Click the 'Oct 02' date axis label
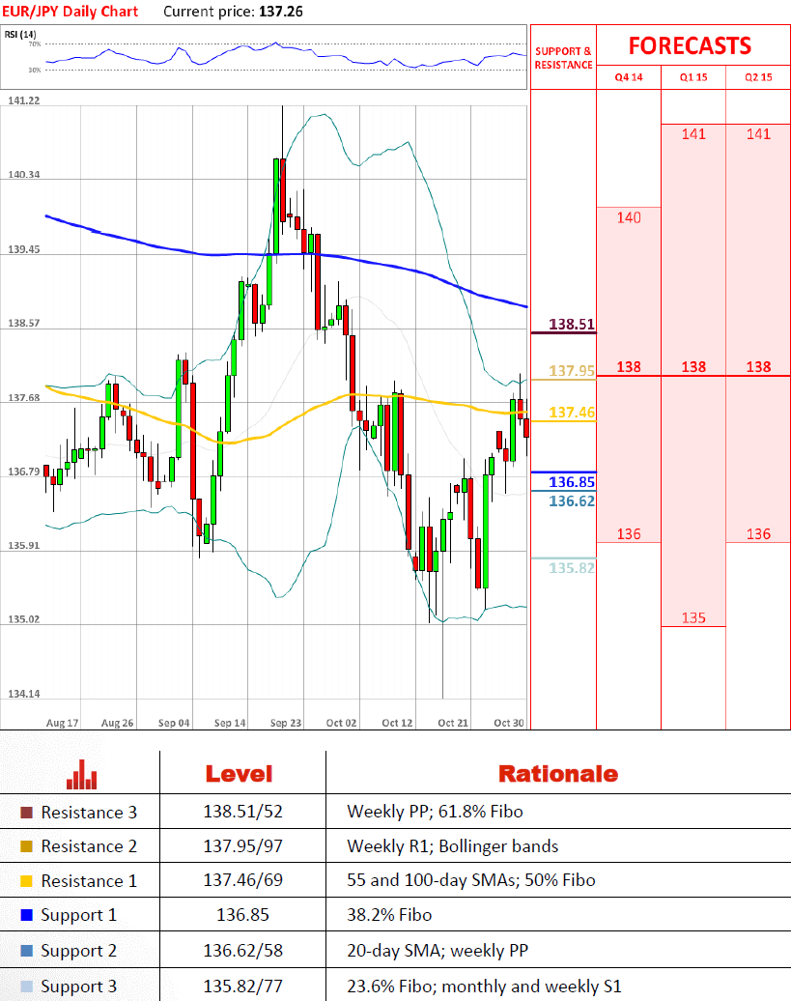 pos(341,723)
